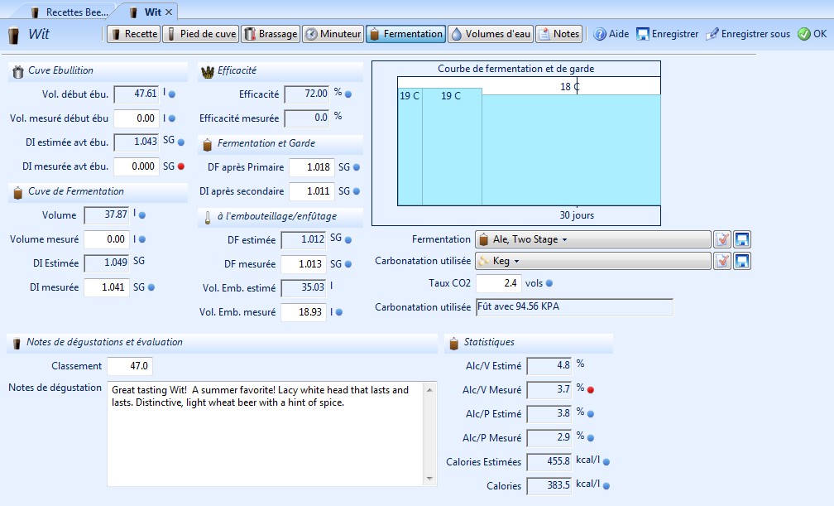Screen dimensions: 834x506
Task: Click the save icon beside the Fermentation profile
Action: click(742, 239)
